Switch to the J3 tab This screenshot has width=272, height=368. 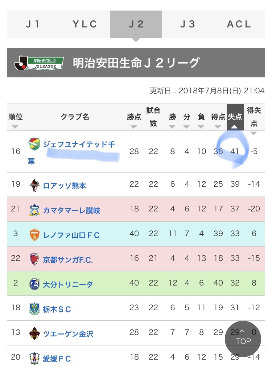click(x=187, y=24)
